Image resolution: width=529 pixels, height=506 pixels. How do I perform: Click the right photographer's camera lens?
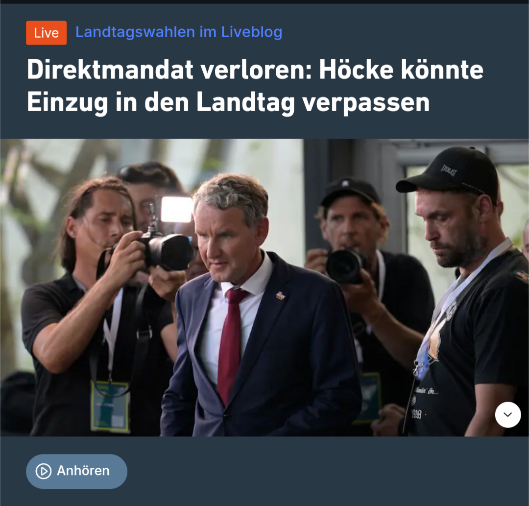(x=343, y=266)
